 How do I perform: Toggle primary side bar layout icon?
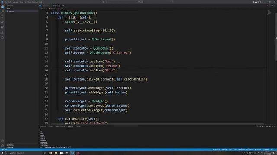(x=253, y=2)
